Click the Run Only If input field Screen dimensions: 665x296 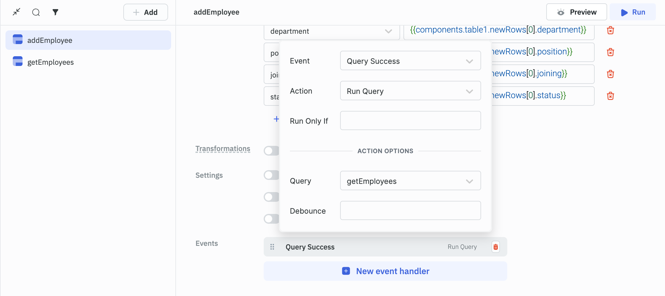click(x=410, y=121)
